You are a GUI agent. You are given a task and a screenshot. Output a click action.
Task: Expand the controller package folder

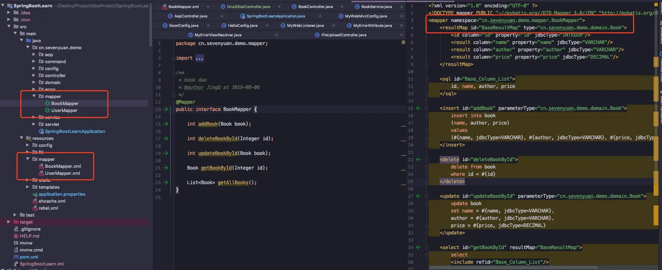click(34, 75)
